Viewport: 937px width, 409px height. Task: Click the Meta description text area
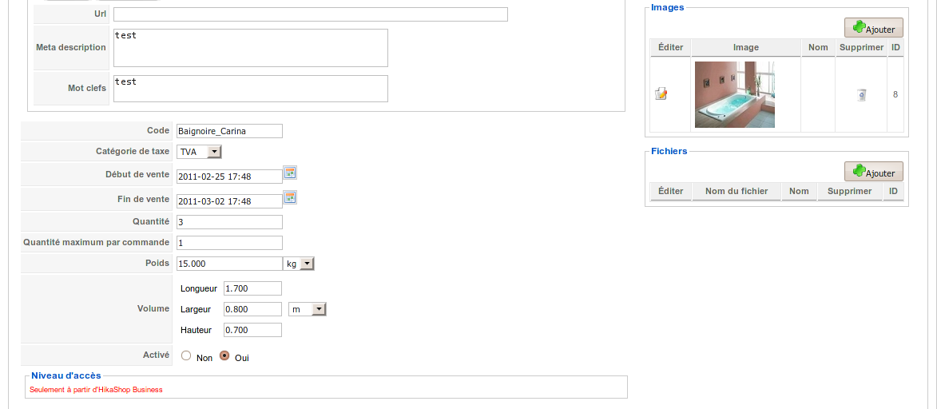(x=251, y=48)
